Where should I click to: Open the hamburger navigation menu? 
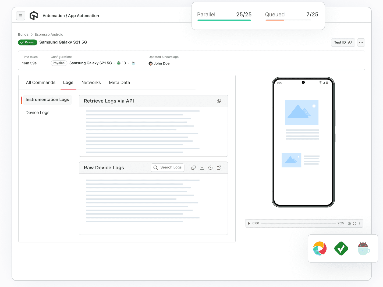pyautogui.click(x=21, y=16)
